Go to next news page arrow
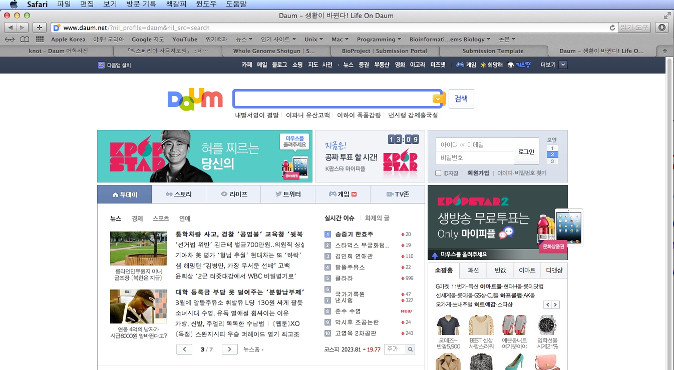 [230, 349]
